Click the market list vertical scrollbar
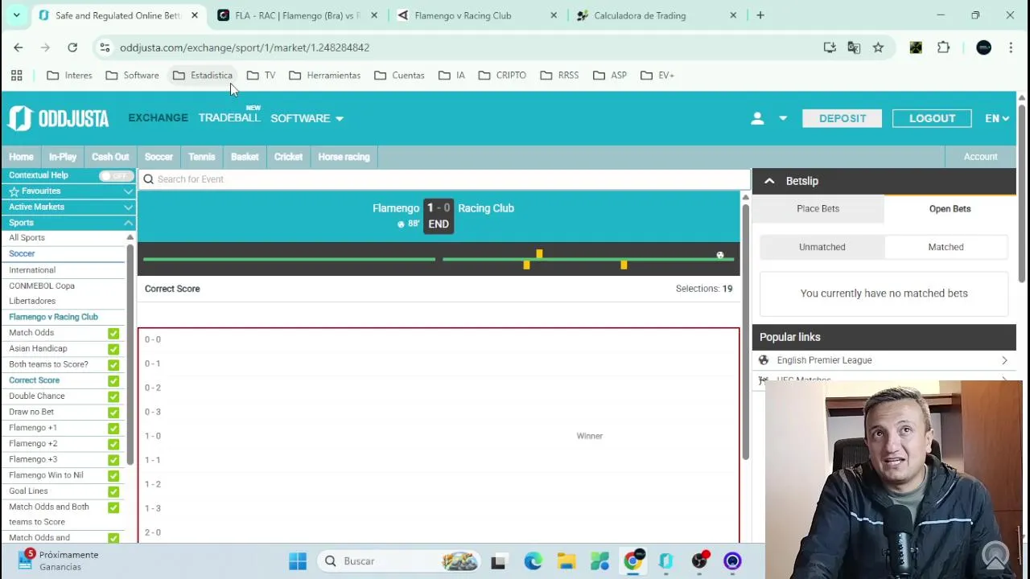The image size is (1030, 579). click(x=745, y=333)
